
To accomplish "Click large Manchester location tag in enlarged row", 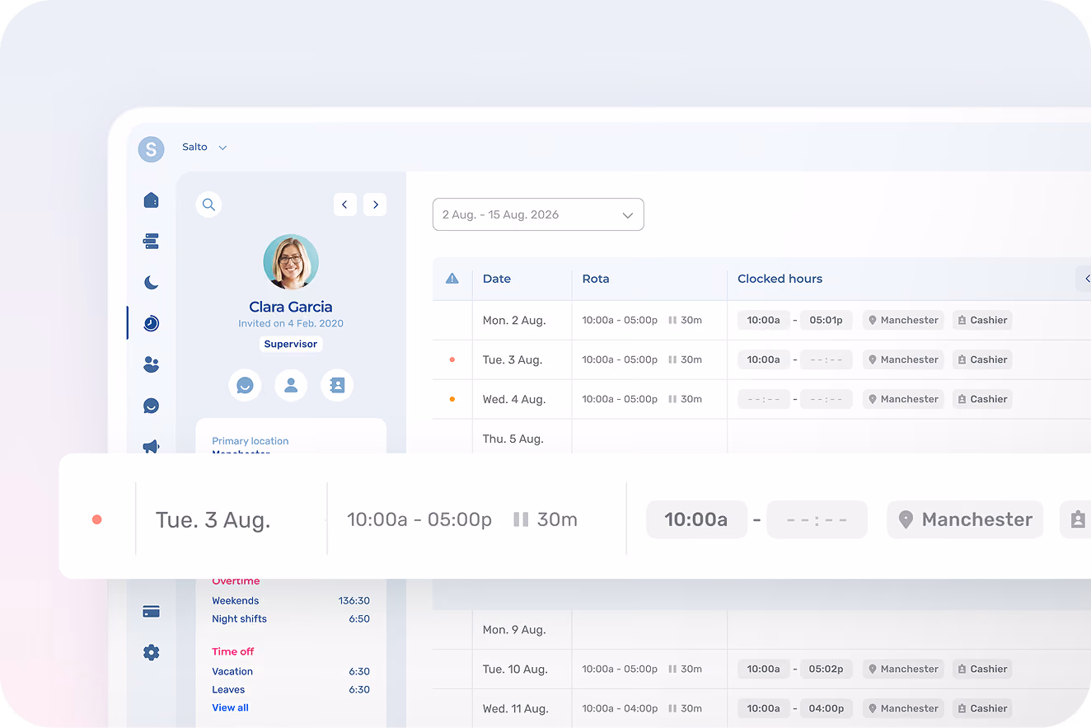I will click(965, 519).
